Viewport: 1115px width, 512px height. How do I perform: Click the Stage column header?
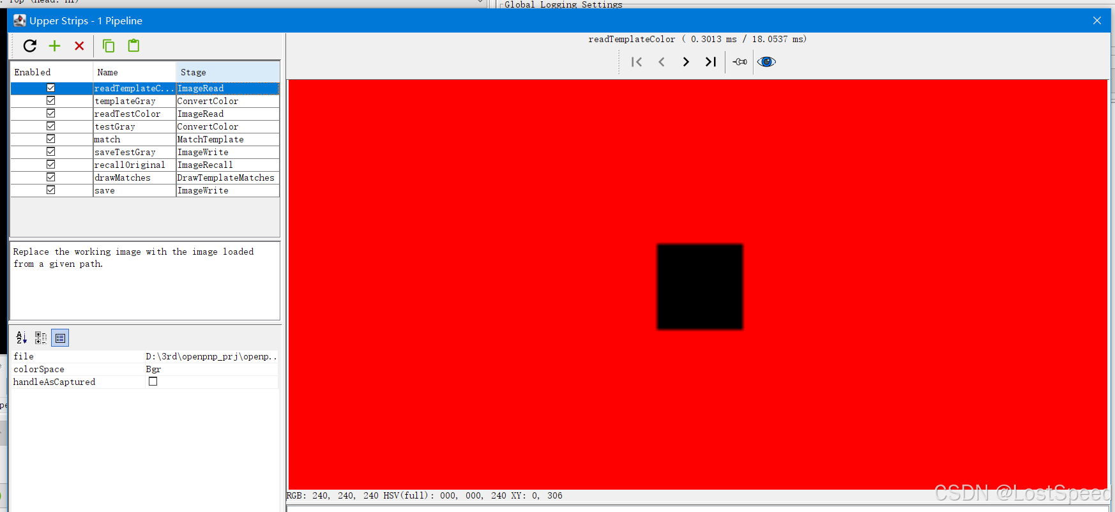pos(227,72)
